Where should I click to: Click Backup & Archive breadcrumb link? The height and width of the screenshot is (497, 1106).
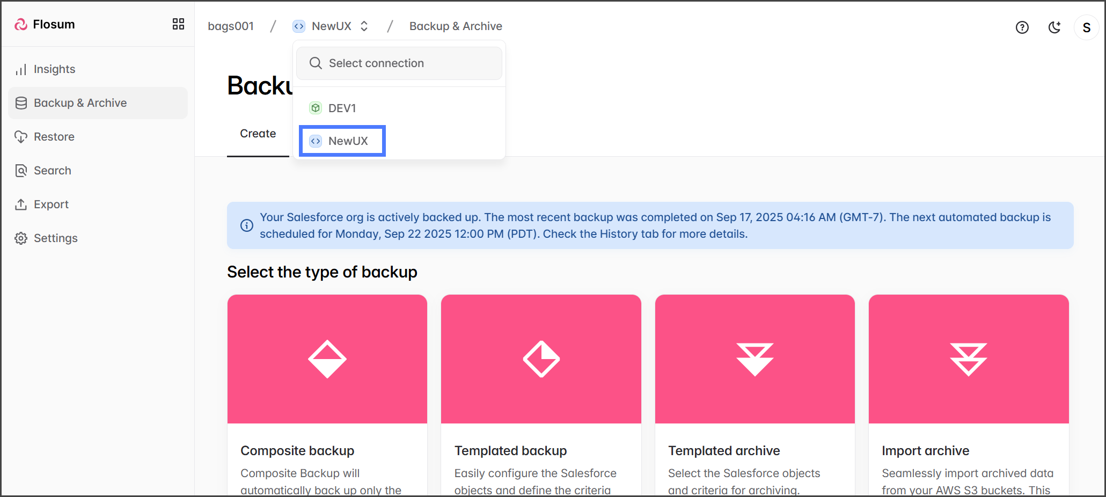tap(456, 26)
